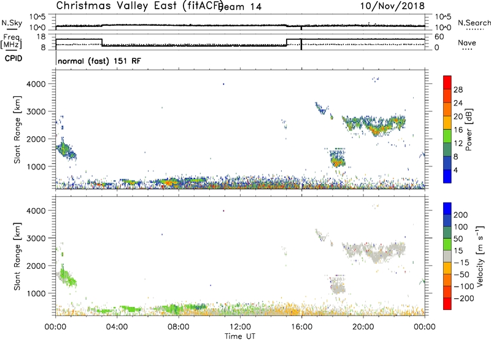Click the '1000' tick in the velocity panel
491x340 pixels.
click(x=36, y=293)
